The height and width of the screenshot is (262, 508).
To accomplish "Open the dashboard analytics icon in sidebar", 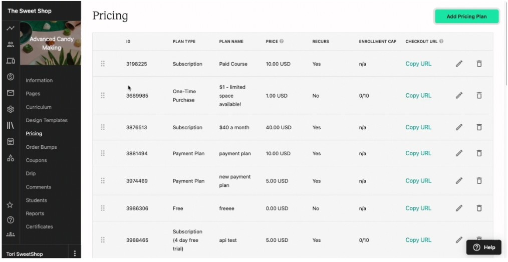I will coord(11,28).
